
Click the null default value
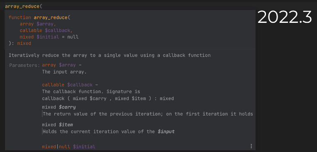[73, 37]
